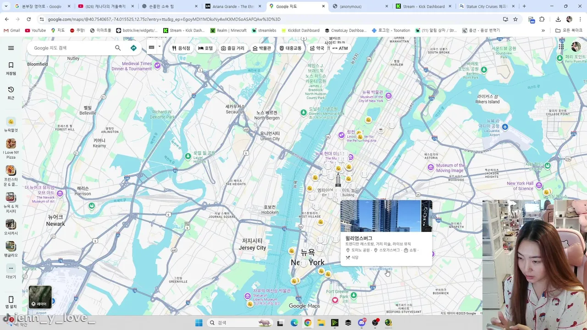The image size is (587, 330).
Task: Click the 윌리엄스버그 title in the info card
Action: pyautogui.click(x=359, y=238)
